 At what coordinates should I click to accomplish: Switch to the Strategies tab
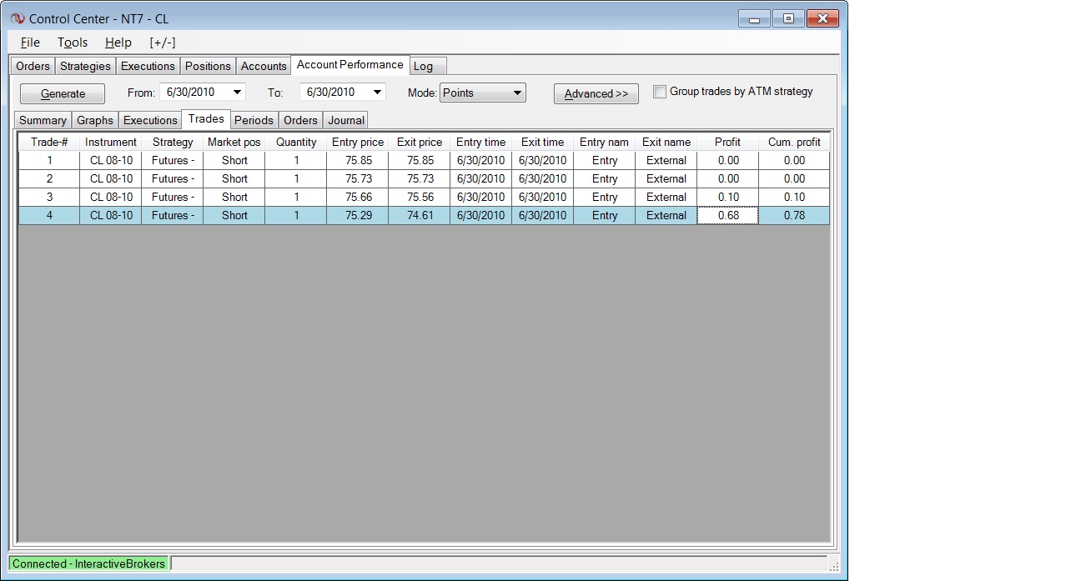pyautogui.click(x=85, y=66)
